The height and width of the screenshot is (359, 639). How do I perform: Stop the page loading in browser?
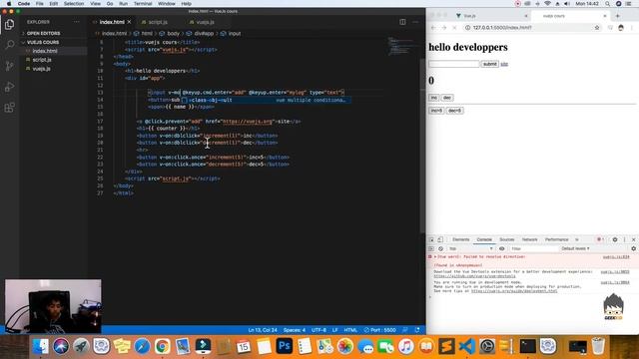tap(454, 28)
